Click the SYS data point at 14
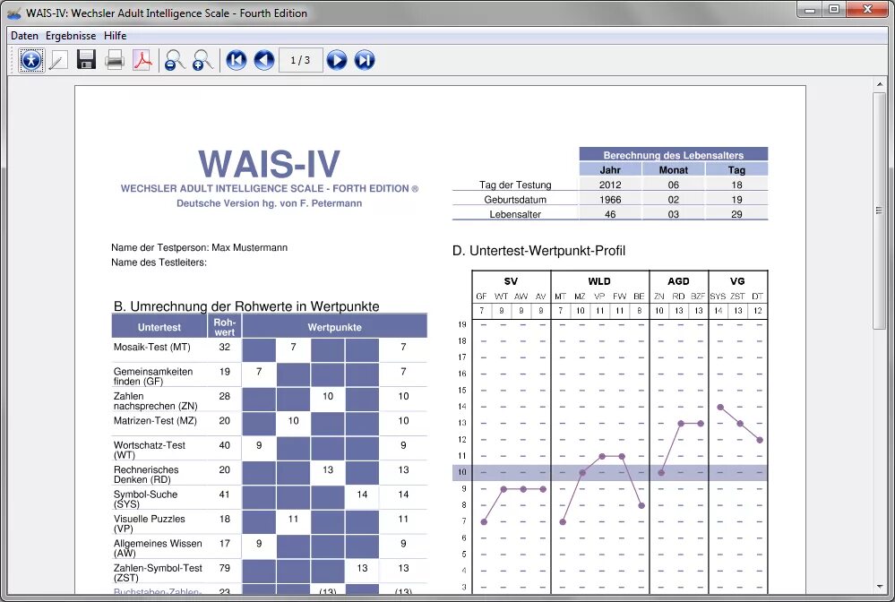Screen dimensions: 895x602 [x=720, y=407]
